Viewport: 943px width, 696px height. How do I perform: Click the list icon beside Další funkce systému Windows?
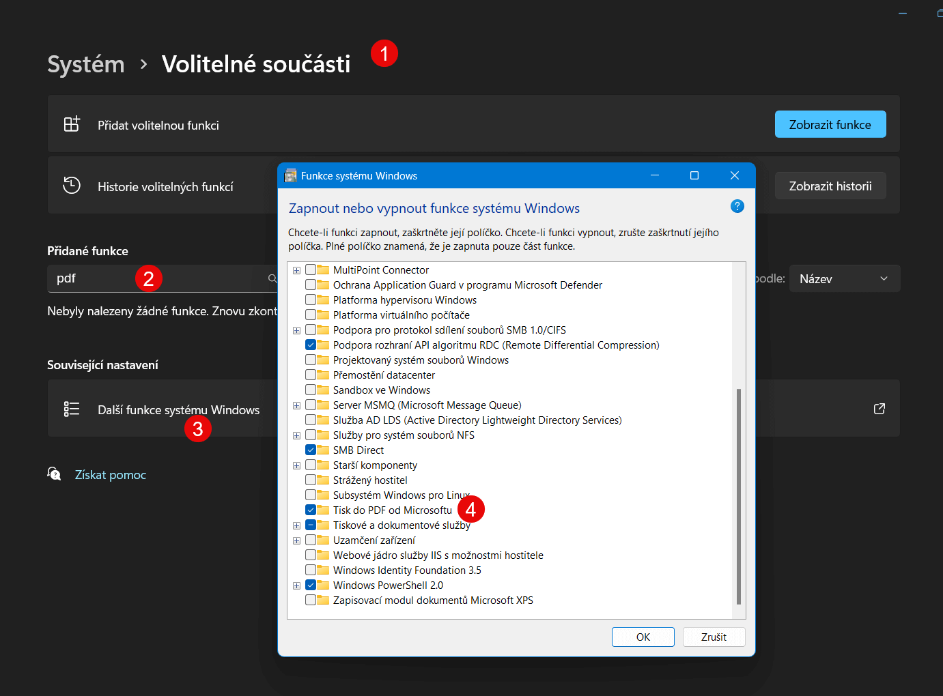coord(72,409)
